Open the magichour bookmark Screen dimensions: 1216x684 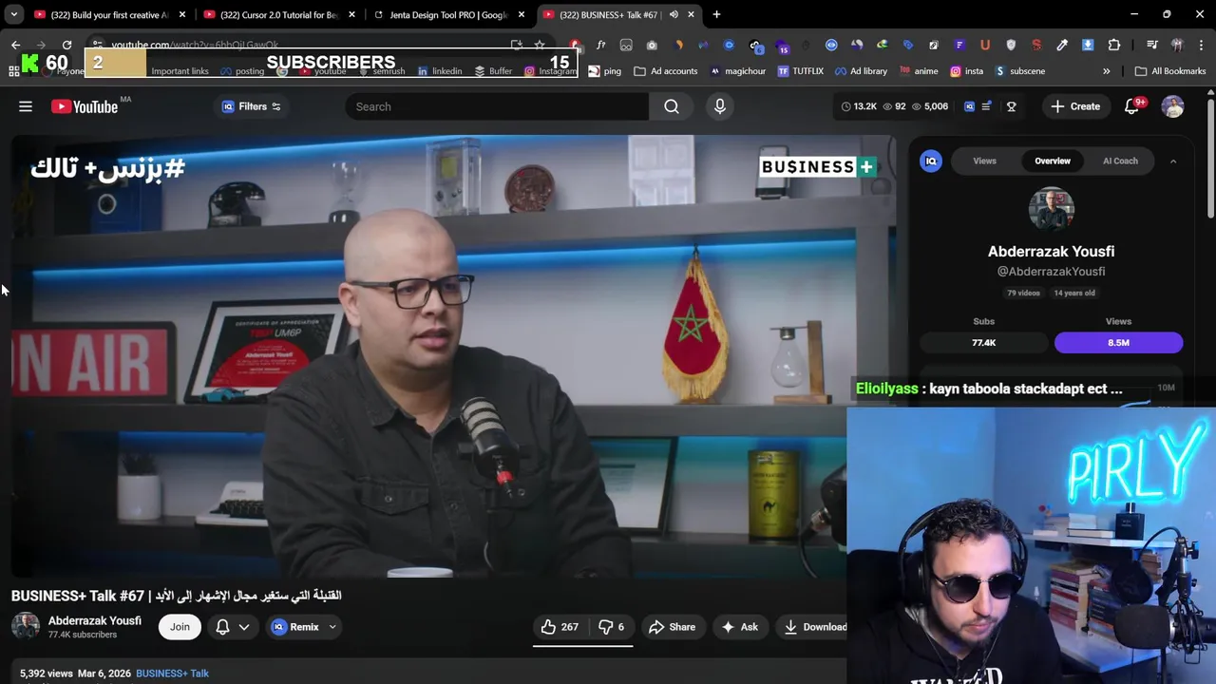coord(738,71)
